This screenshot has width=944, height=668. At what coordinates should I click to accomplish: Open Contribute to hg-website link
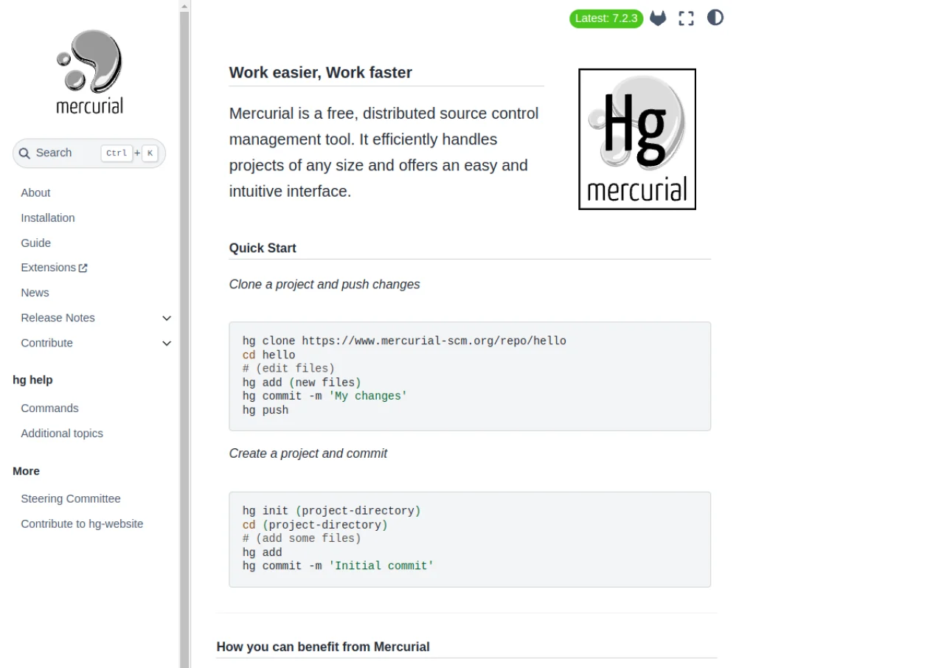(82, 524)
